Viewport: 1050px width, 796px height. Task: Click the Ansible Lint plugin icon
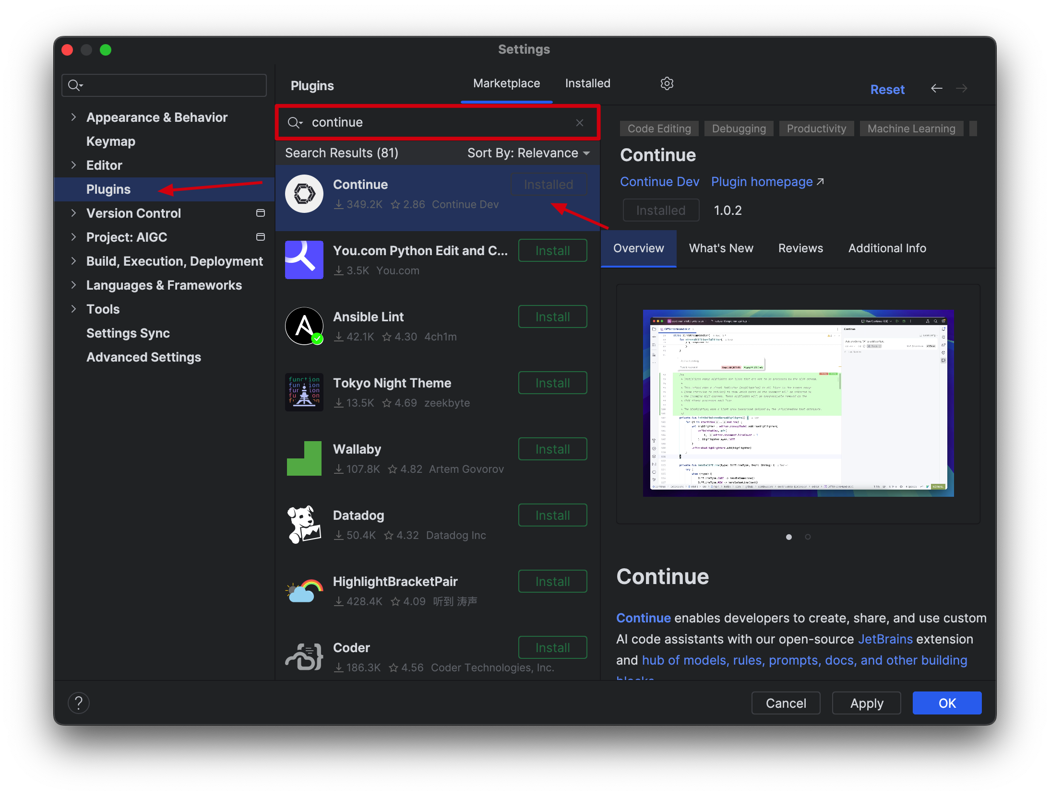pyautogui.click(x=304, y=326)
